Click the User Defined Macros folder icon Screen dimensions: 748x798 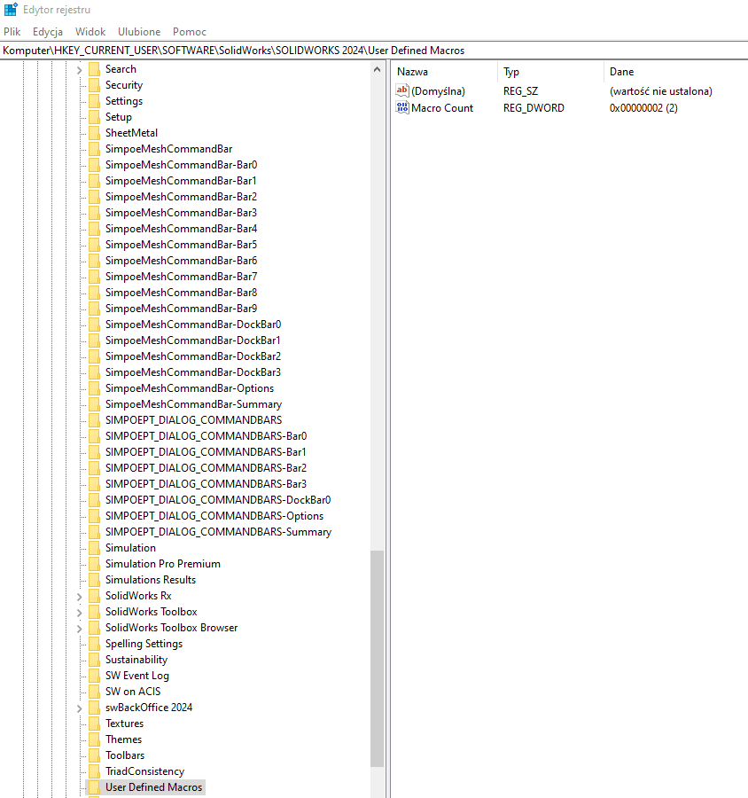click(94, 787)
